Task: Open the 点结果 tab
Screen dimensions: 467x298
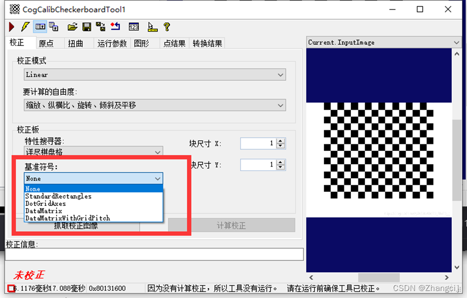Action: (174, 44)
